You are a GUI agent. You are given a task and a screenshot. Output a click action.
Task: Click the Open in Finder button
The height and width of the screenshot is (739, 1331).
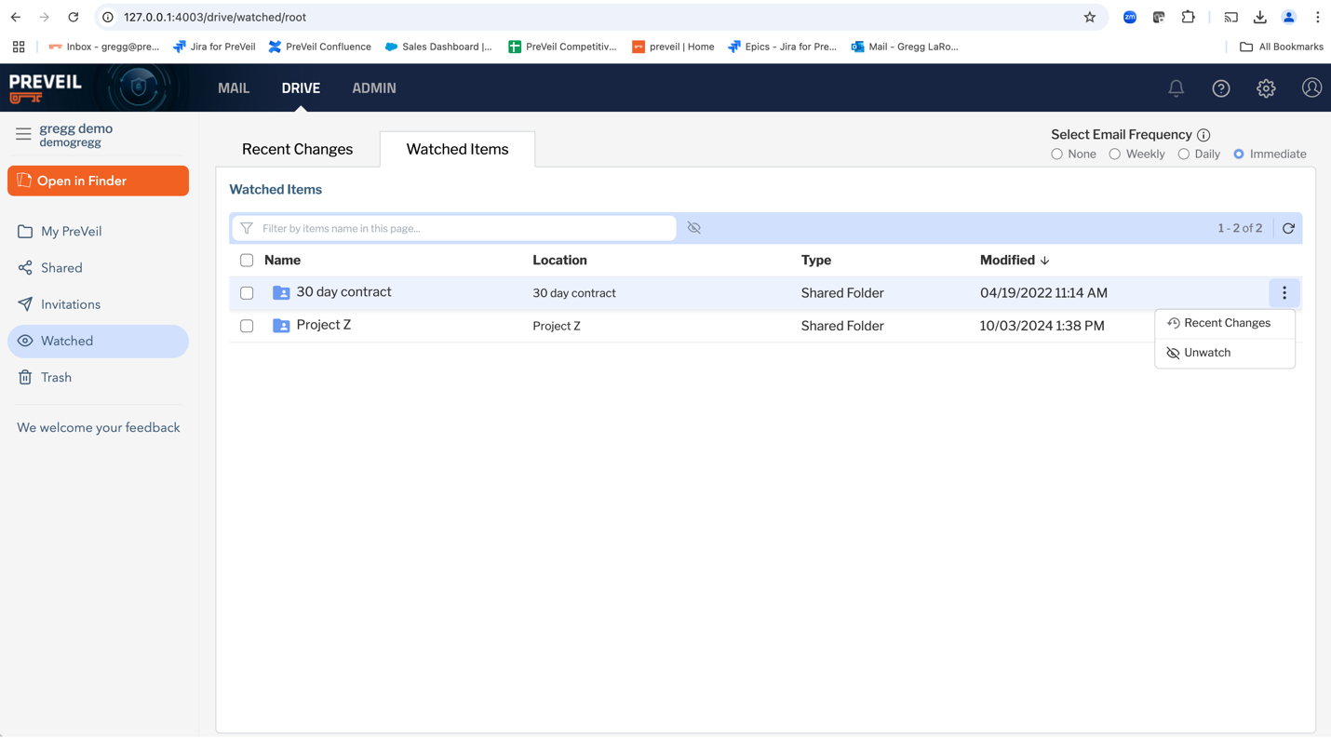(x=98, y=181)
